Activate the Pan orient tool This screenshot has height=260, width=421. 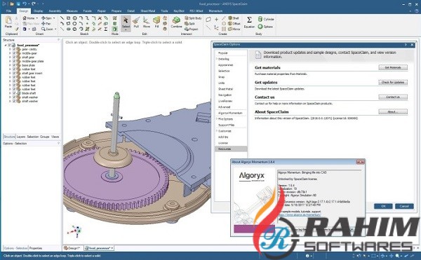click(x=46, y=24)
